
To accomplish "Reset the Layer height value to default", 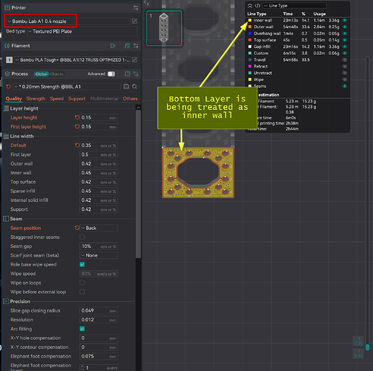I will (77, 117).
